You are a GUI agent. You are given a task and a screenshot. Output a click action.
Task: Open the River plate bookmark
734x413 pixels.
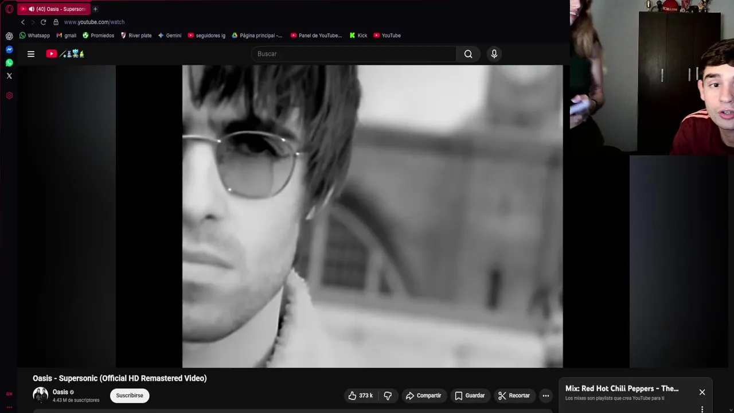click(136, 36)
